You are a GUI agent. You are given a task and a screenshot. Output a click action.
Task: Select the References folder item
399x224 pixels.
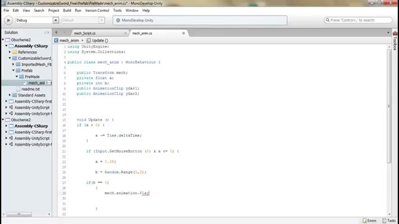(27, 52)
